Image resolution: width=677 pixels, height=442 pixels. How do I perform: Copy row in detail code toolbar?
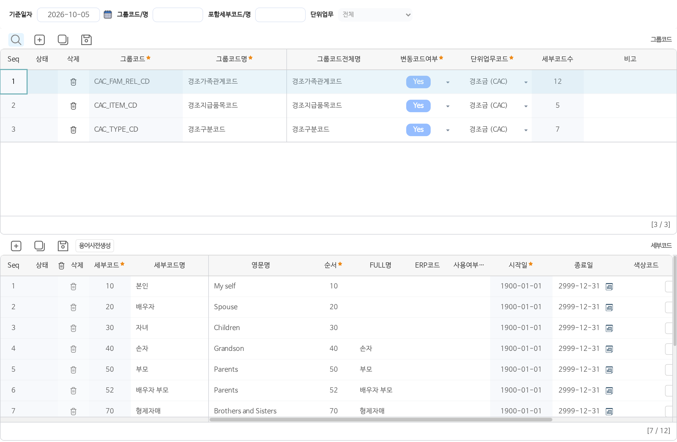[x=40, y=246]
